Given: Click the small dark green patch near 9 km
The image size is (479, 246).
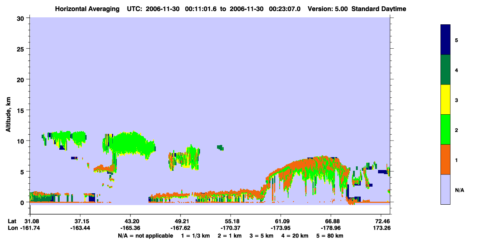Looking at the screenshot, I should point(220,148).
